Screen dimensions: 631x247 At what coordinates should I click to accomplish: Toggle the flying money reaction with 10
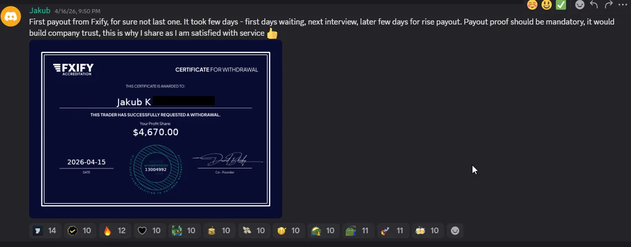(x=254, y=231)
